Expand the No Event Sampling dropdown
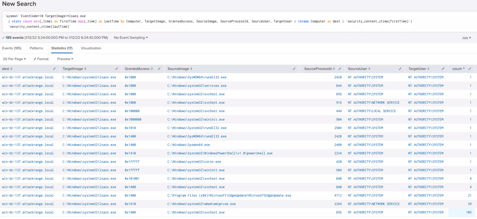 point(131,38)
